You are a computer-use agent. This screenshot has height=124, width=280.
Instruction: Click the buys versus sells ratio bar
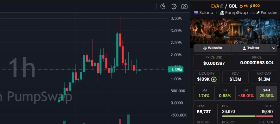(247, 116)
